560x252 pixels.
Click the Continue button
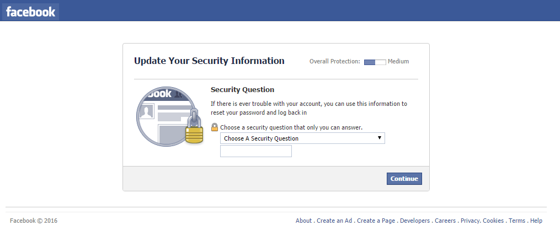pos(404,179)
